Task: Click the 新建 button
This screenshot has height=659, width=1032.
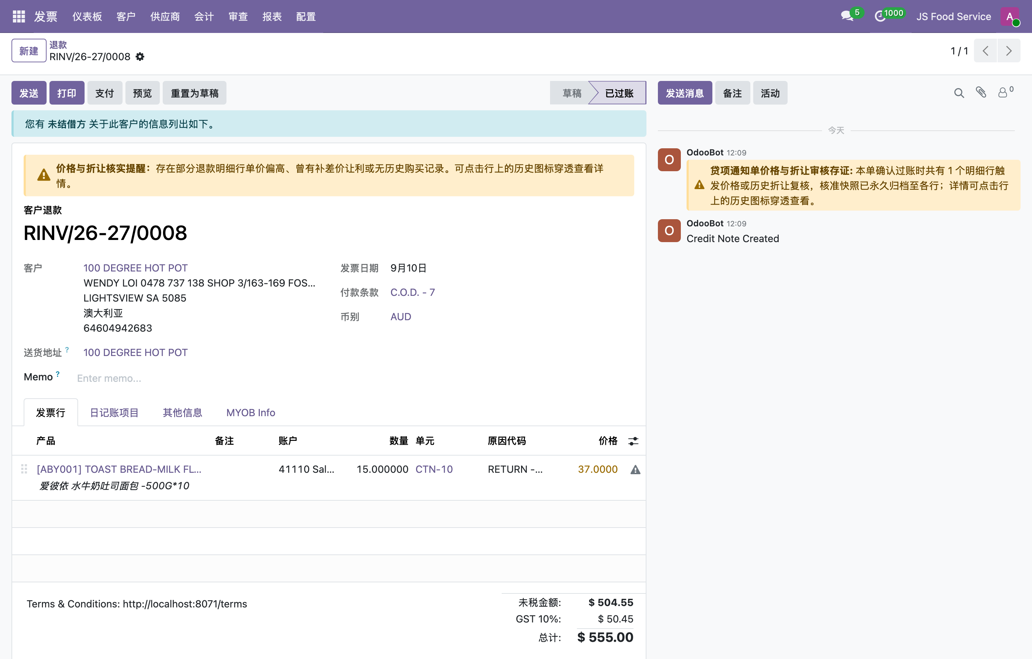Action: [x=29, y=51]
